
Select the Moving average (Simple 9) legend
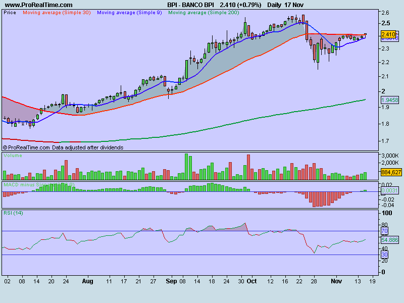(x=129, y=13)
